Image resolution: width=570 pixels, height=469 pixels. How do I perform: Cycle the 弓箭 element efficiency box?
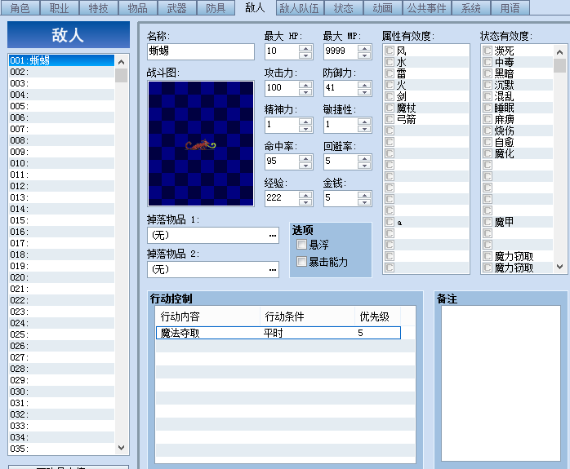(x=390, y=119)
